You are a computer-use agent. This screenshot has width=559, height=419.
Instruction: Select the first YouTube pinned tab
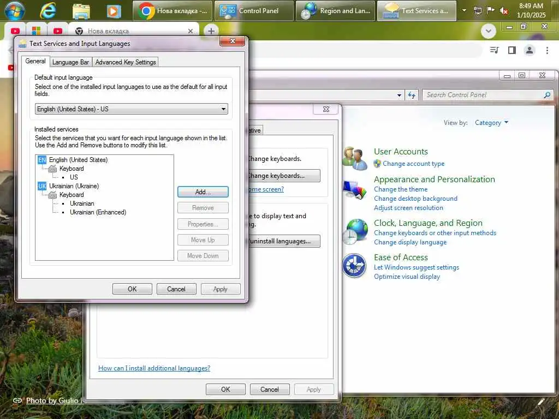pos(15,31)
